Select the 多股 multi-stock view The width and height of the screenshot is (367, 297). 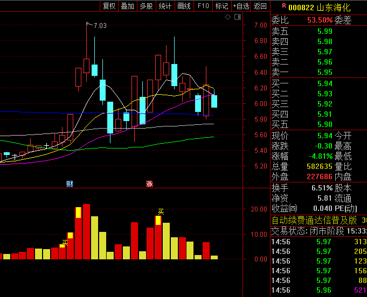point(147,6)
